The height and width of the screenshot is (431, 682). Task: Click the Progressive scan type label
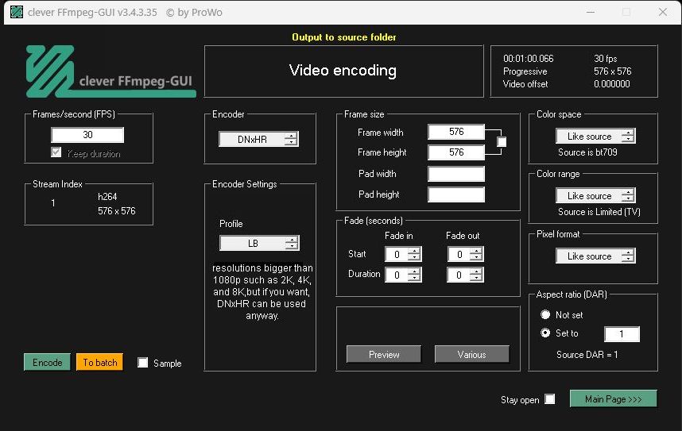point(525,71)
